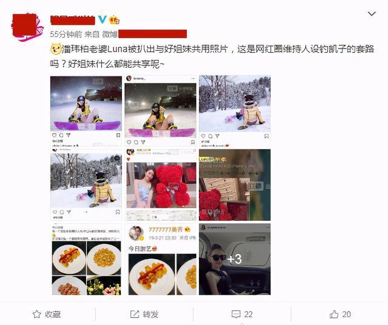Click the 转发 repost icon
This screenshot has width=388, height=325.
coord(135,314)
